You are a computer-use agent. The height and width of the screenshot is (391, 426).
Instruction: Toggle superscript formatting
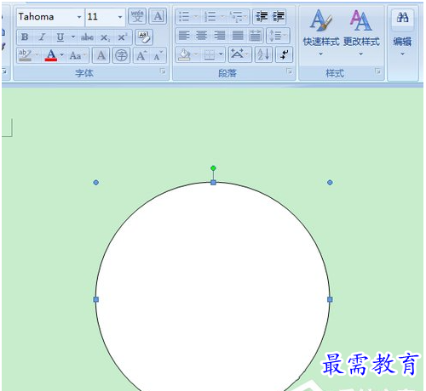123,37
